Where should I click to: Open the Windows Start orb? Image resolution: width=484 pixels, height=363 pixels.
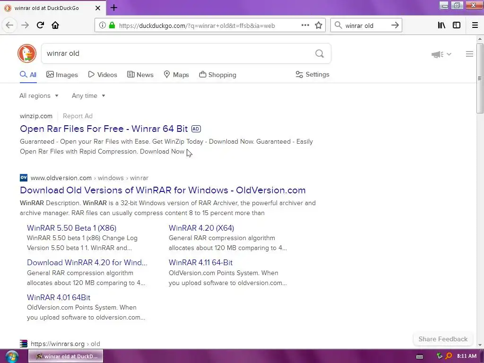click(12, 356)
